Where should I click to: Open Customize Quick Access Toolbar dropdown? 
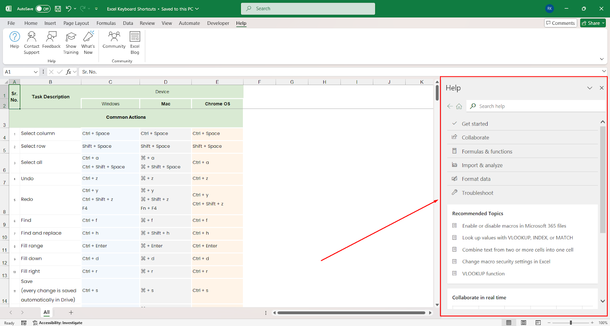point(96,8)
